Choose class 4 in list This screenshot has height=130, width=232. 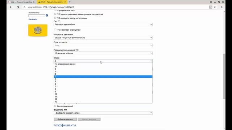(103, 79)
